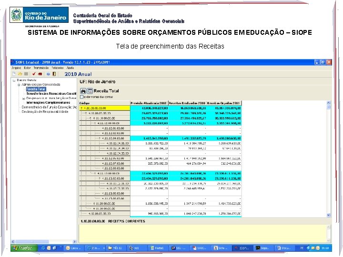Click the table scrollbar up arrow
The height and width of the screenshot is (257, 343).
coord(329,102)
